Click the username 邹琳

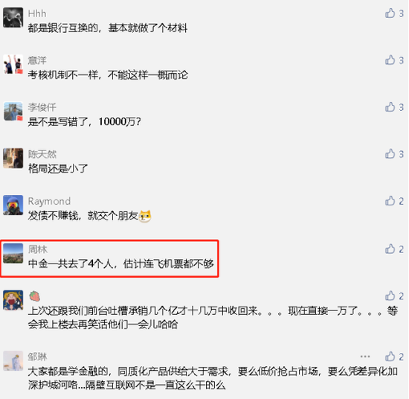click(38, 357)
